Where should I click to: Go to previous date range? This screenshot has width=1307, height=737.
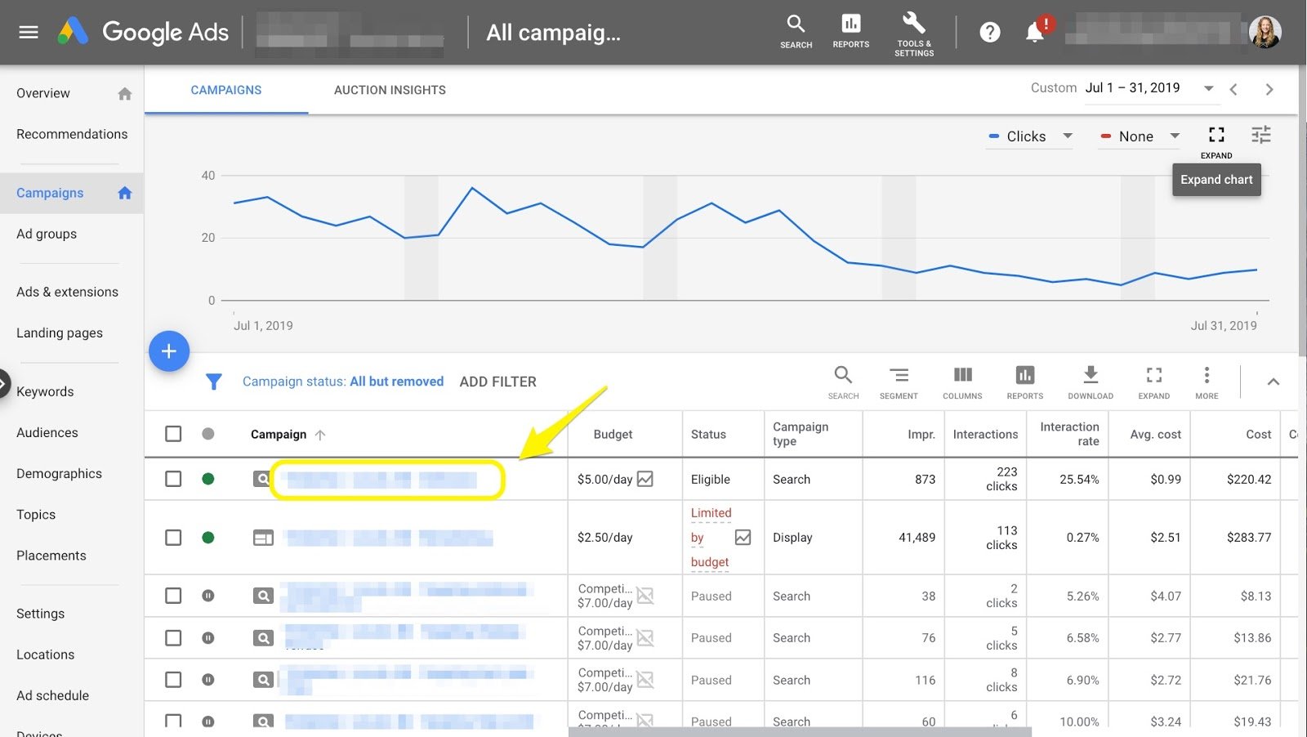pos(1233,89)
